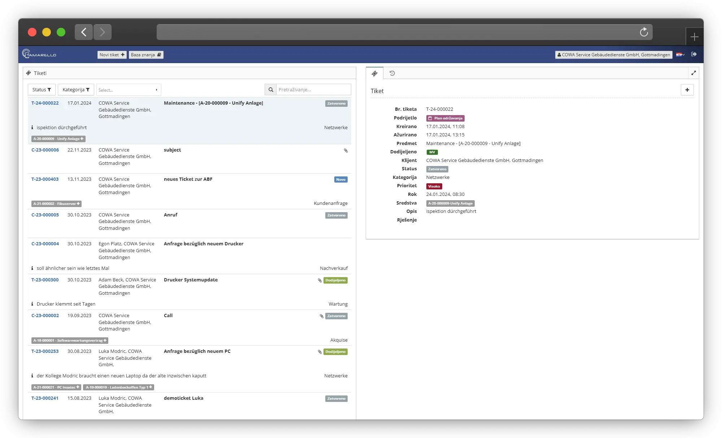722x438 pixels.
Task: Click the ticket icon beside Tiketi heading
Action: click(x=29, y=73)
